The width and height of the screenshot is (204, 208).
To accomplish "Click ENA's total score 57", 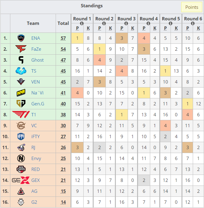I will (63, 38).
